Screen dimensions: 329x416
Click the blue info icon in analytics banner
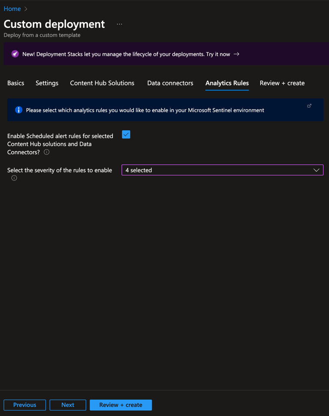(x=18, y=110)
